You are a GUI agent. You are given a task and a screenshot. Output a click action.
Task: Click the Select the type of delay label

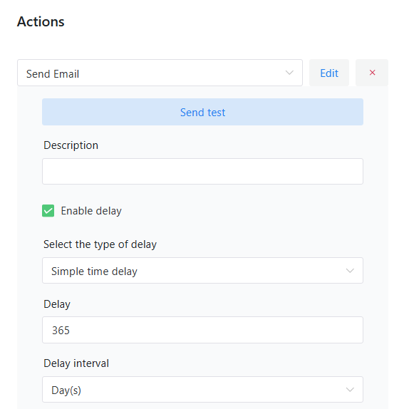click(x=100, y=244)
